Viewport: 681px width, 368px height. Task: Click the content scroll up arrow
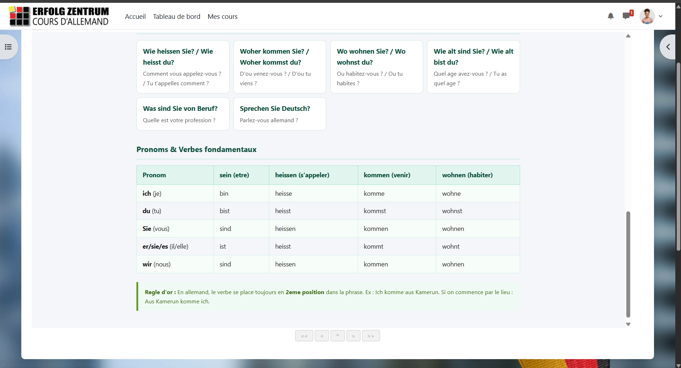(628, 36)
